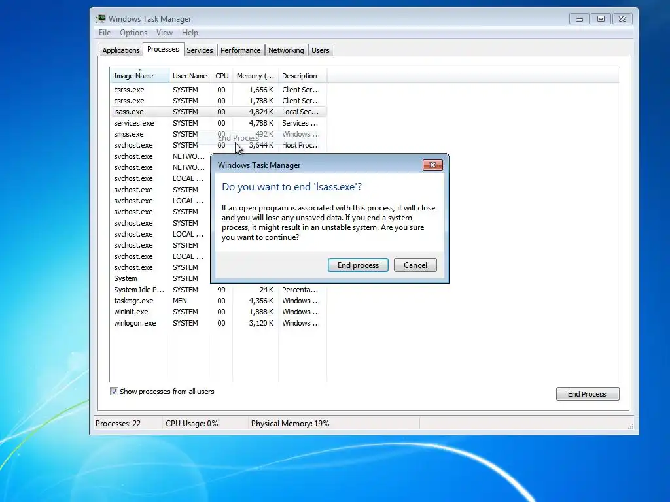Screen dimensions: 670x502
Task: Click the dialog title Windows Task Manager
Action: tap(259, 165)
